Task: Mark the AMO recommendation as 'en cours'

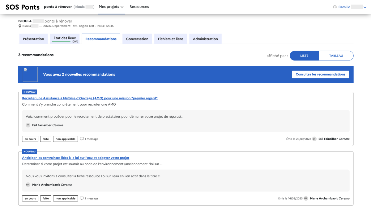Action: point(30,139)
